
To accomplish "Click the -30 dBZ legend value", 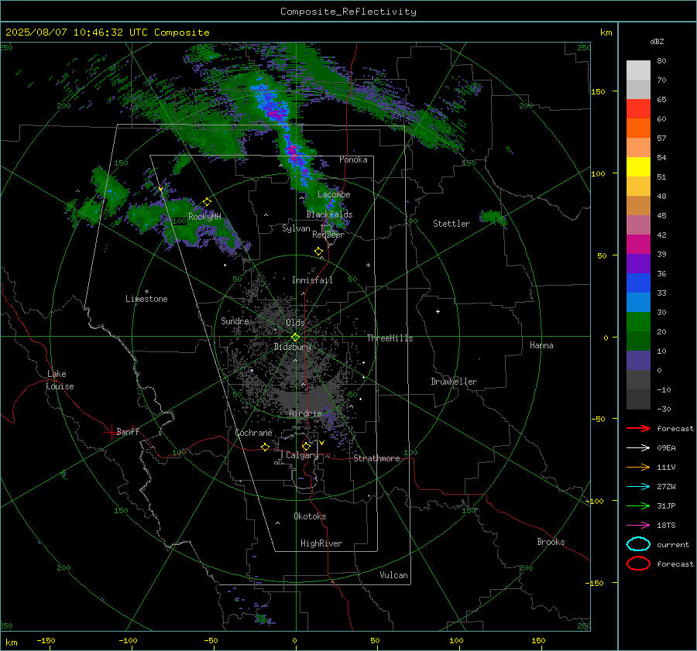I will point(664,409).
